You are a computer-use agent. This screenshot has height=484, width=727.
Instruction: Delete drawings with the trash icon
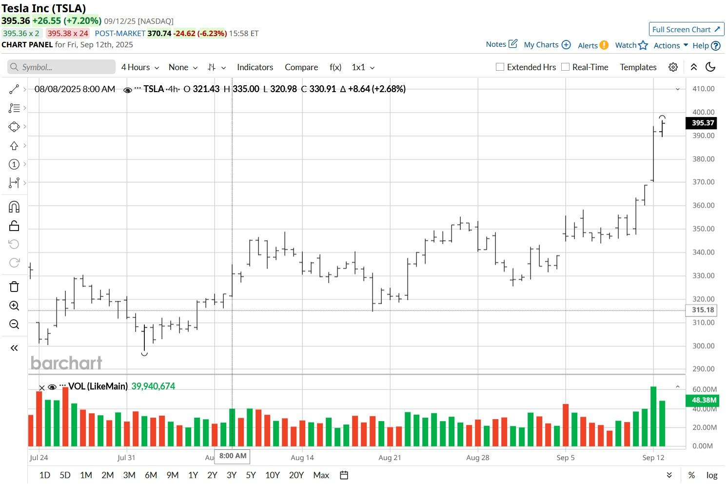pyautogui.click(x=14, y=287)
